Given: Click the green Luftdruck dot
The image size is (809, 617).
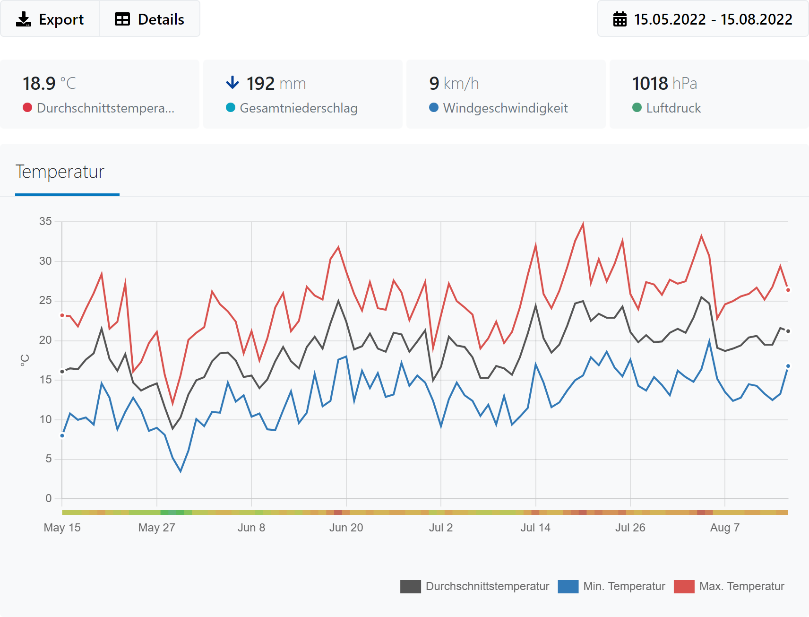Looking at the screenshot, I should 637,108.
